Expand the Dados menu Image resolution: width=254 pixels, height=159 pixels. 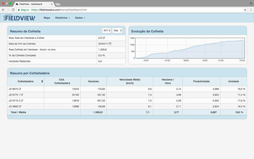pos(80,18)
